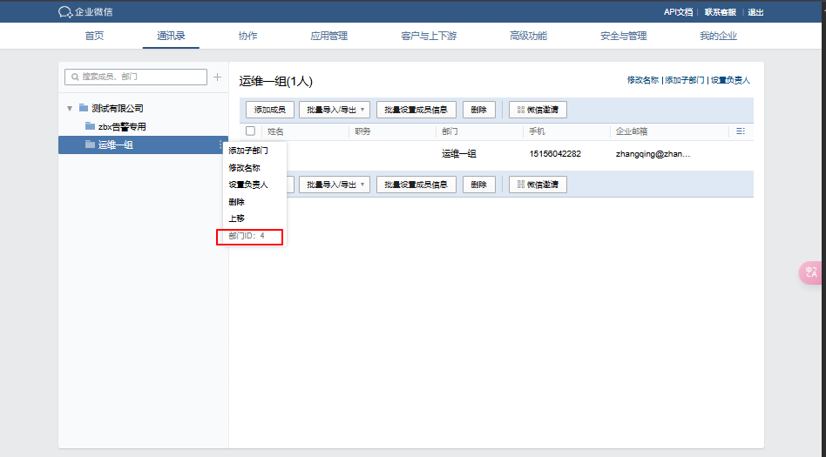Screen dimensions: 826x457
Task: Choose 设置负责人 in the context menu
Action: [x=247, y=185]
